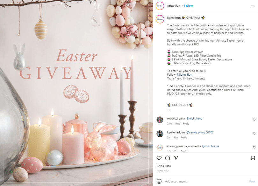Viewport: 258px width, 186px height.
Task: Open the @lights4fun mention link
Action: 184,75
